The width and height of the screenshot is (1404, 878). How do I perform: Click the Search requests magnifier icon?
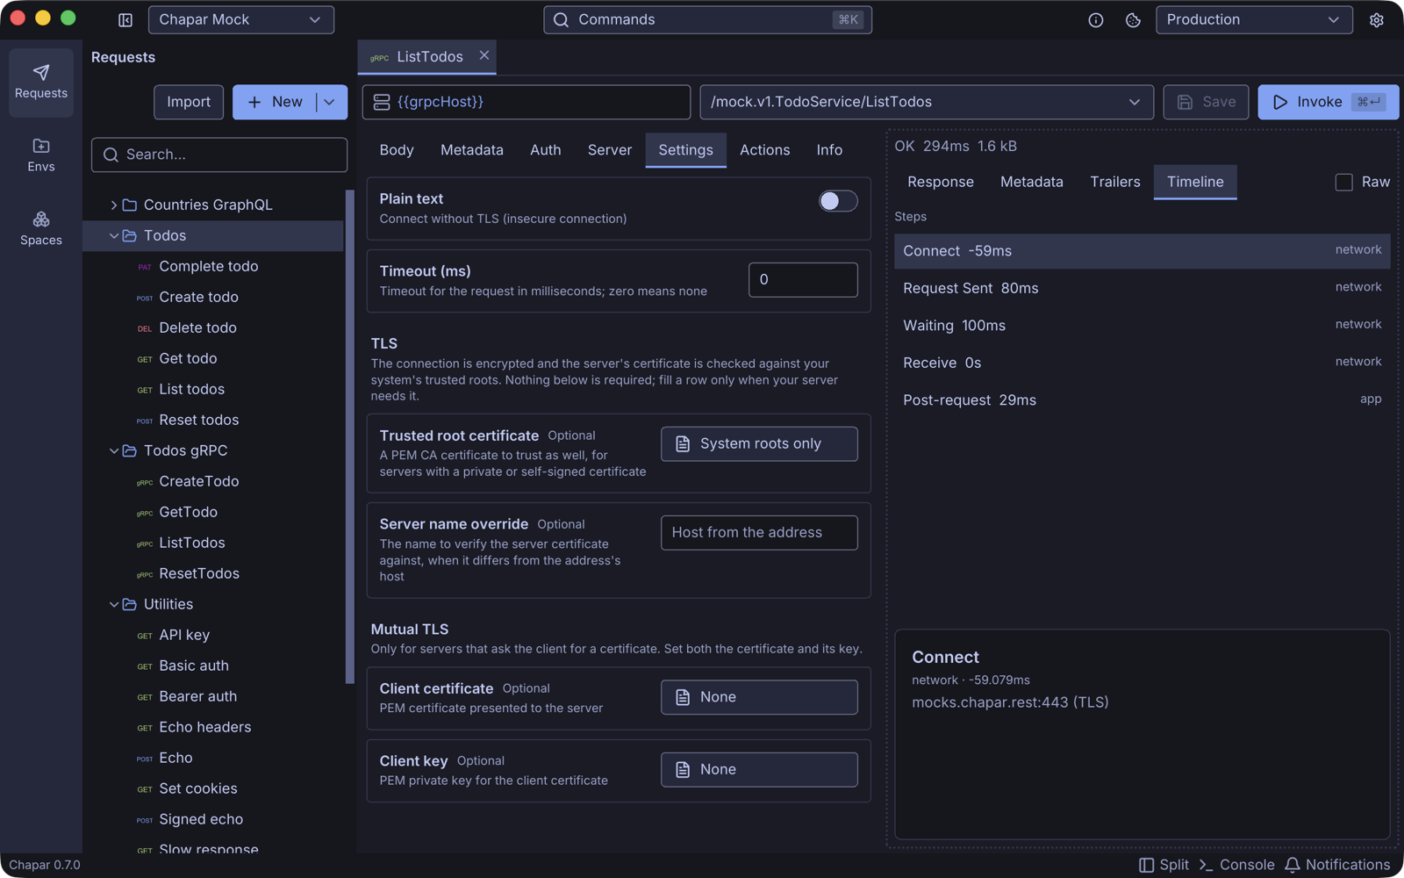(111, 155)
